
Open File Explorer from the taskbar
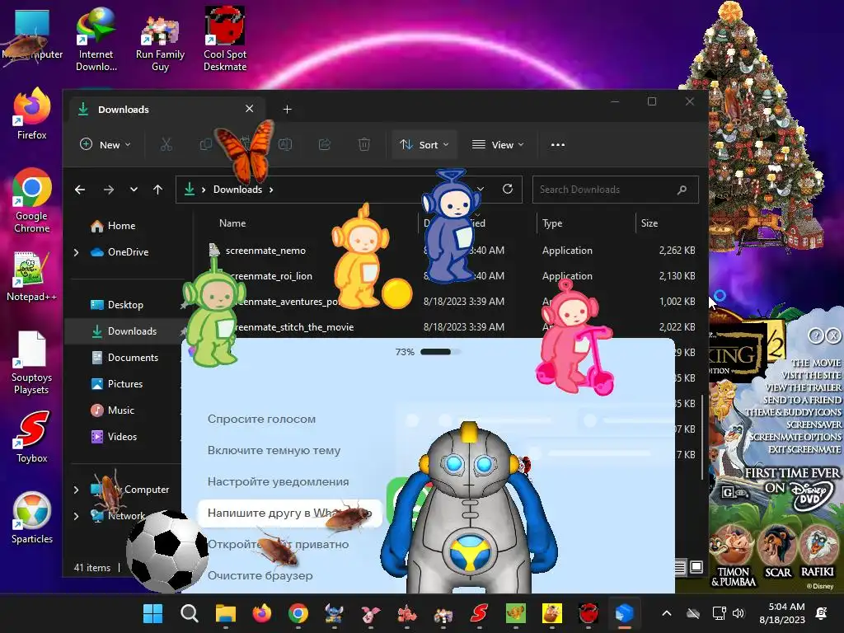pyautogui.click(x=226, y=613)
